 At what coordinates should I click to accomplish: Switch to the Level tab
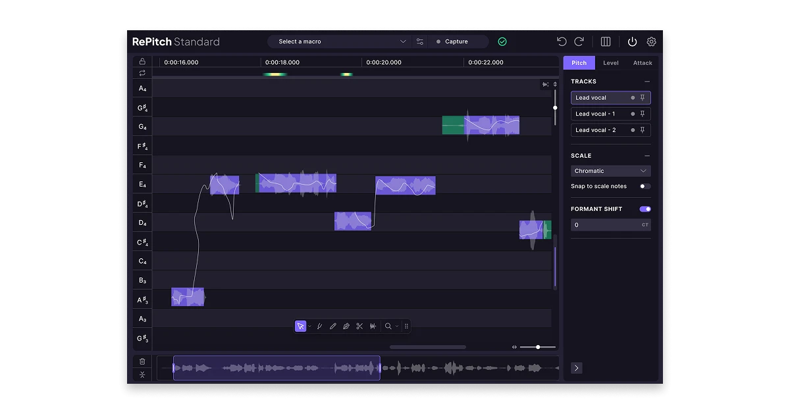(x=610, y=63)
